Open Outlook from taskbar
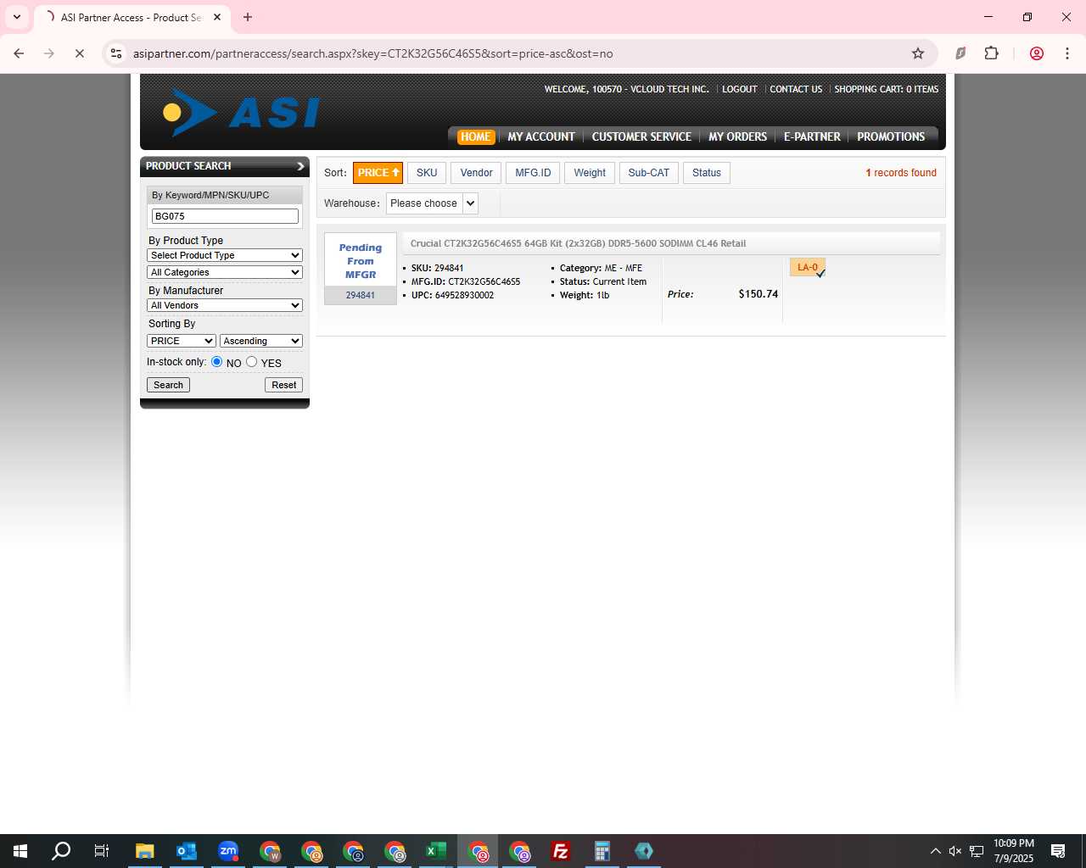 [x=187, y=851]
